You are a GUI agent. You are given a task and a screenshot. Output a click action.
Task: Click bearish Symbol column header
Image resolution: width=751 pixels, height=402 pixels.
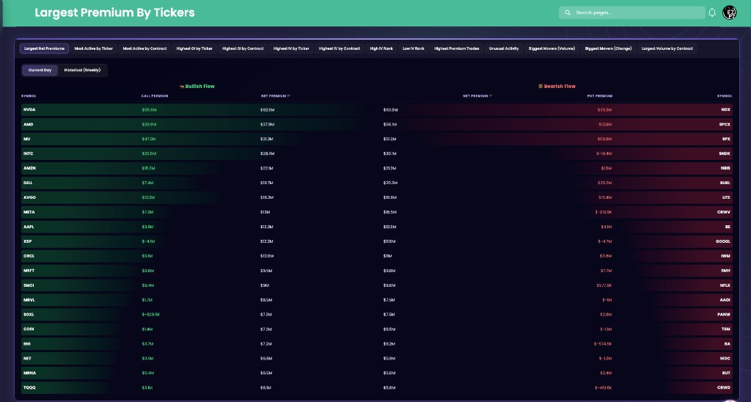(x=725, y=96)
